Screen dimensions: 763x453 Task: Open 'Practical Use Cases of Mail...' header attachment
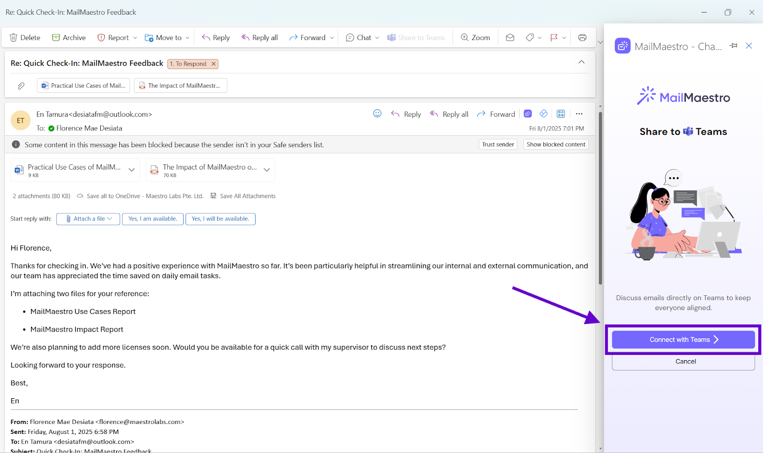(84, 86)
